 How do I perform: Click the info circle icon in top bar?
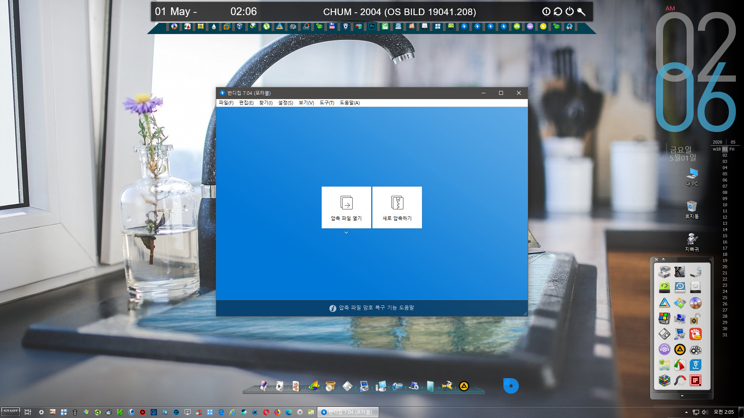coord(546,12)
